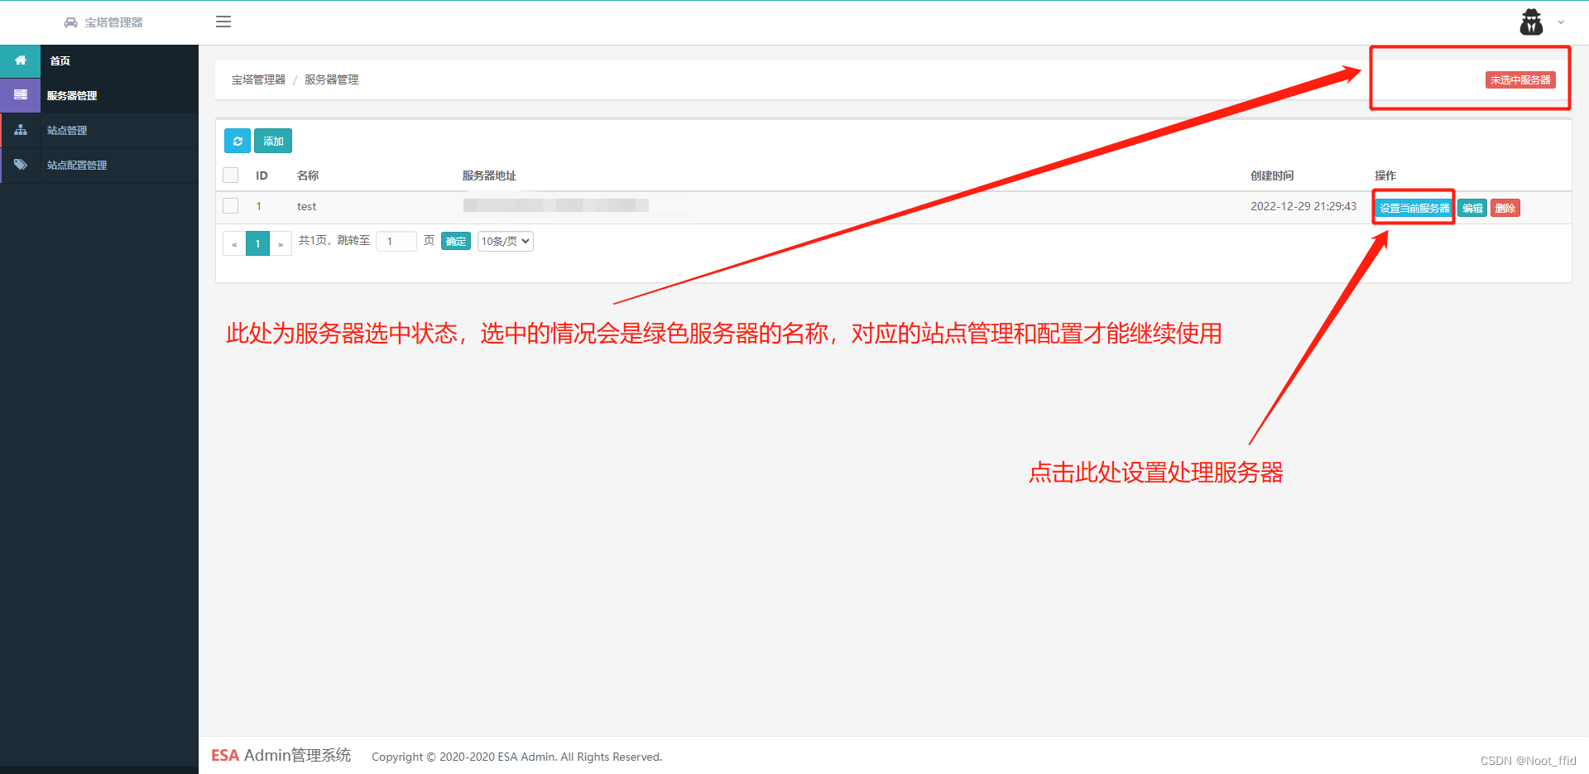Click the user avatar icon

pyautogui.click(x=1531, y=22)
